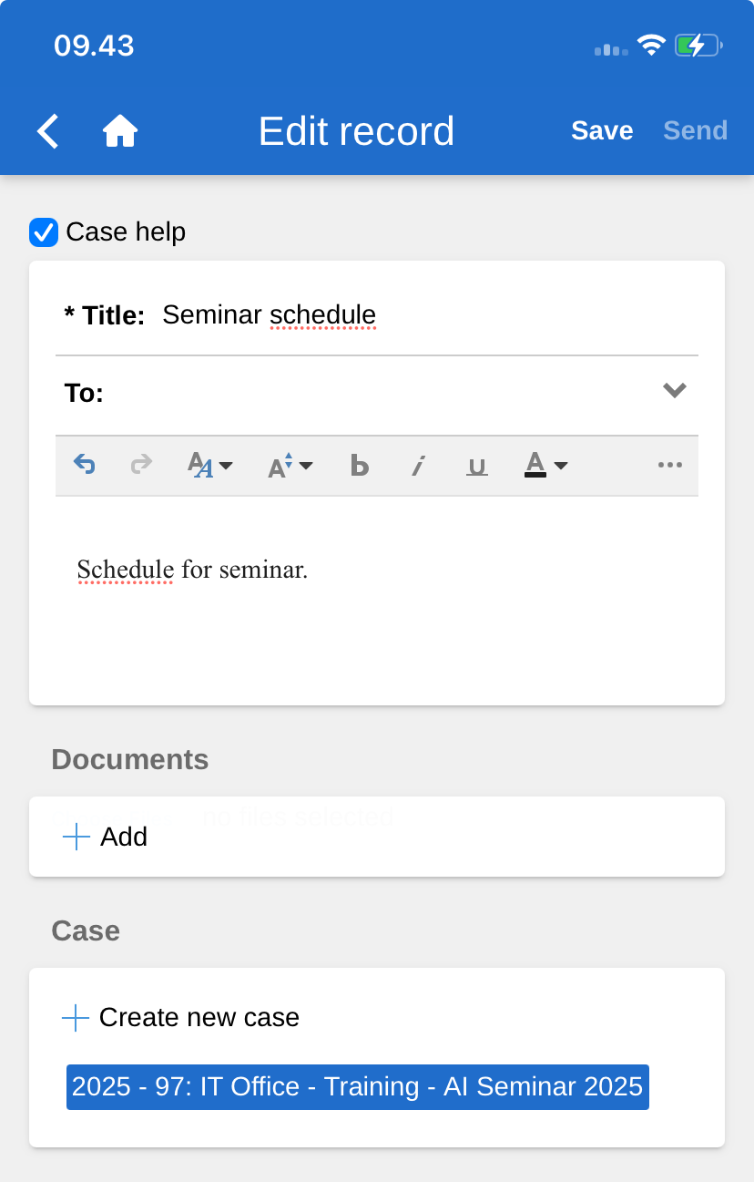Screen dimensions: 754x1182
Task: Show more toolbar options (three dots)
Action: 669,465
